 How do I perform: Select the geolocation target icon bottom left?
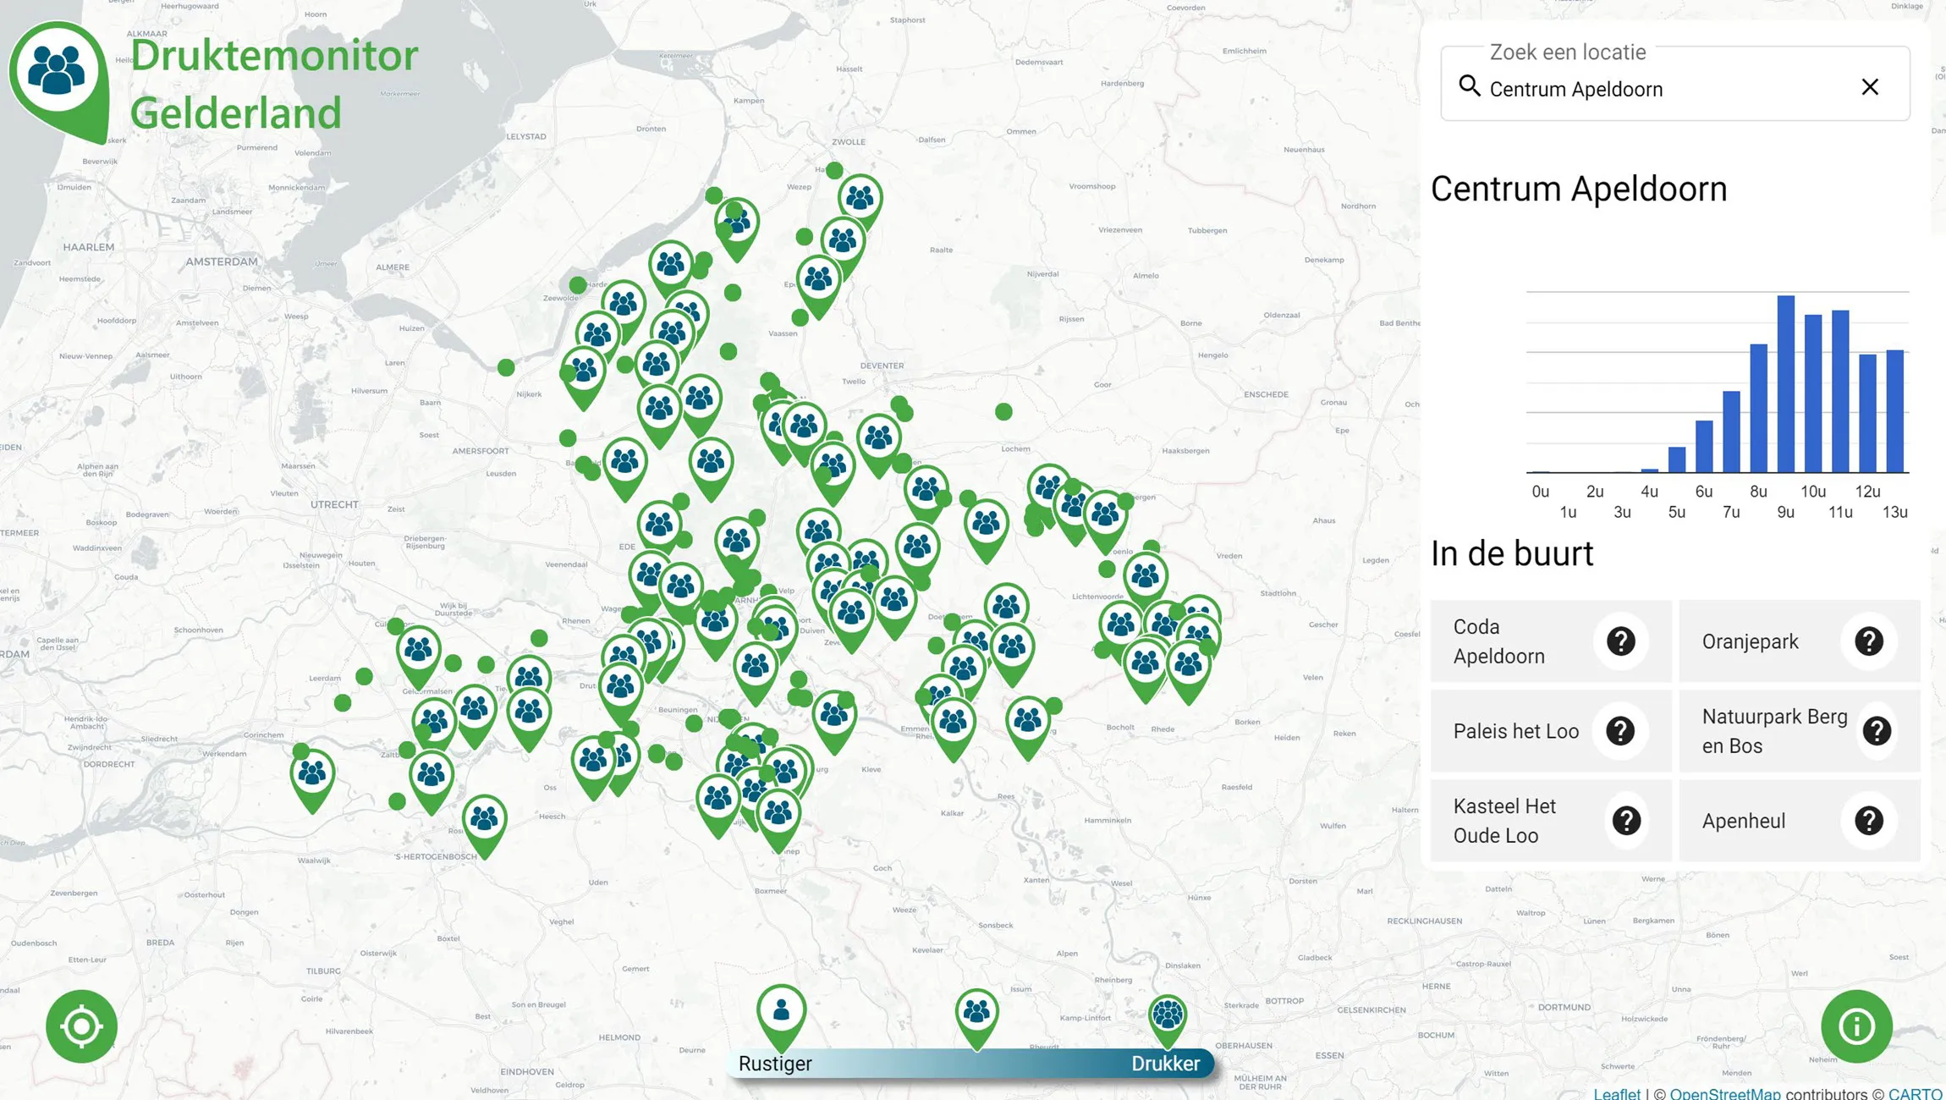click(x=80, y=1026)
